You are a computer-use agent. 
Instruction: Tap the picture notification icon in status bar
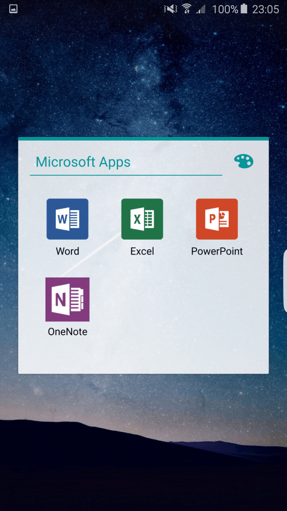click(x=13, y=9)
